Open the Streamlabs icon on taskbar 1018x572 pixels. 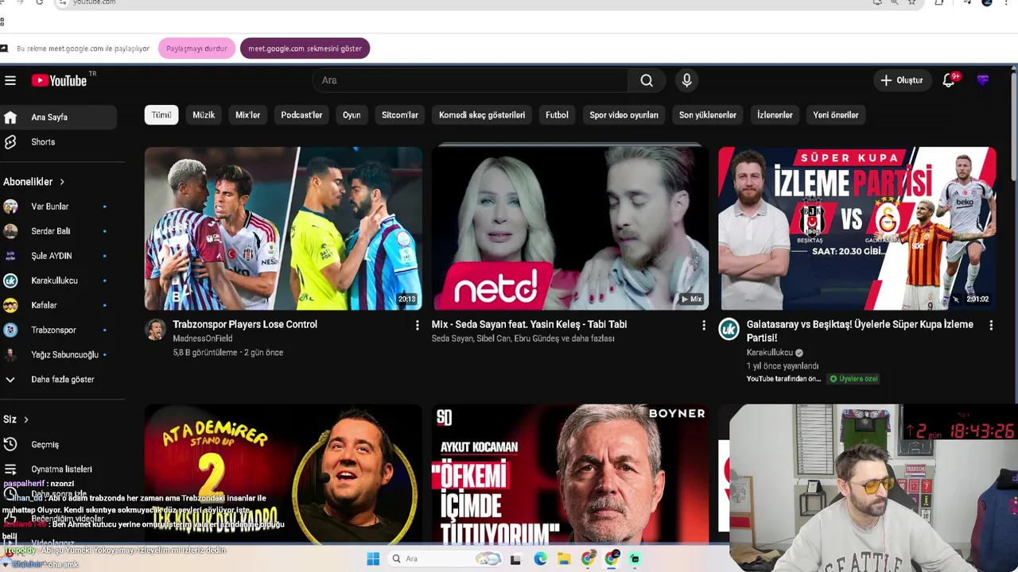click(x=635, y=558)
